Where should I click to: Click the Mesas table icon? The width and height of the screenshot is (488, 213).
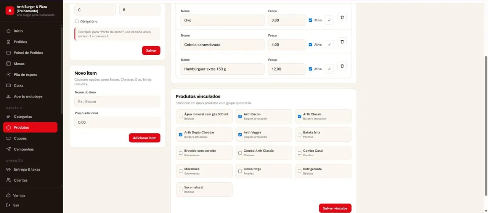[x=8, y=64]
